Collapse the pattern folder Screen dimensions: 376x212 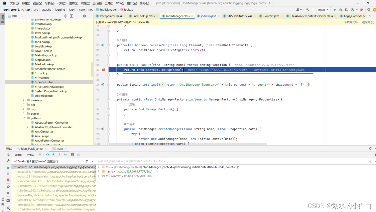pos(24,118)
